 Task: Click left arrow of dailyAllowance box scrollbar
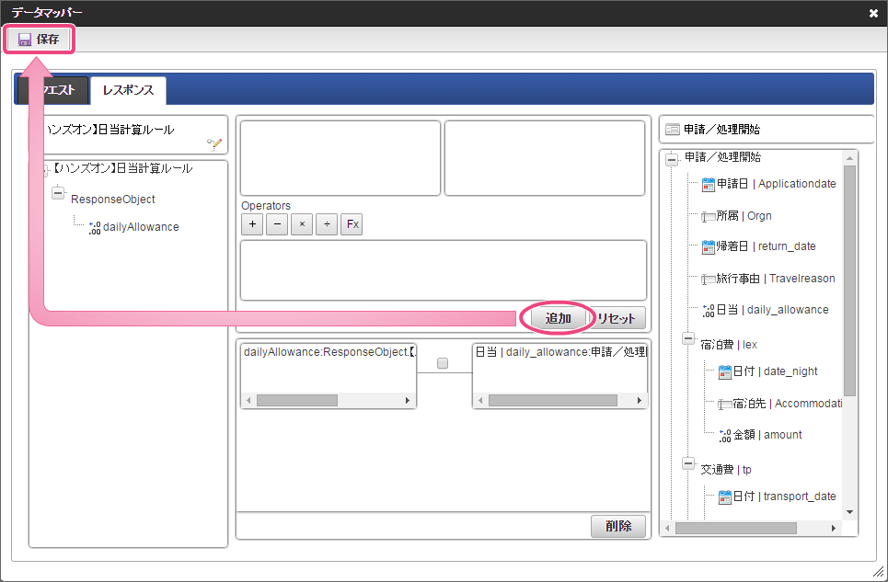(248, 401)
